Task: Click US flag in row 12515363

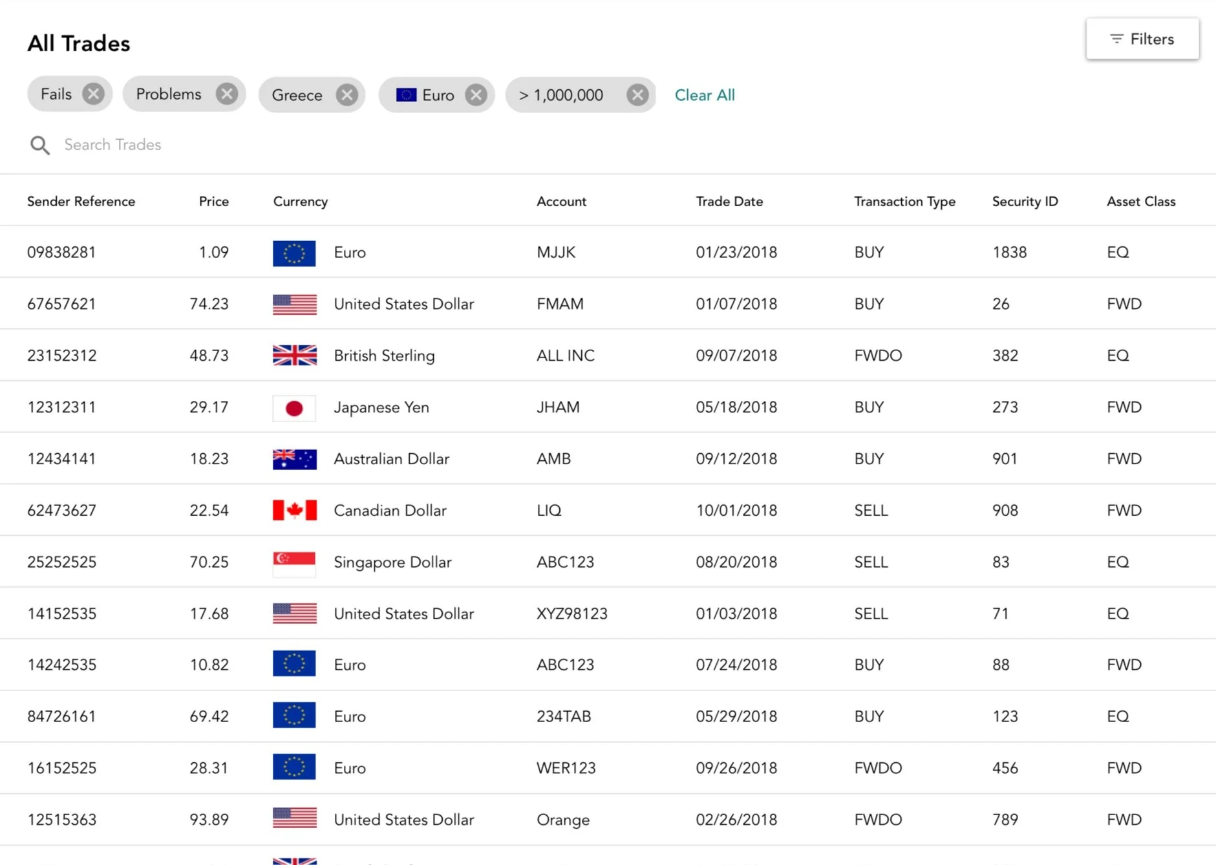Action: click(295, 818)
